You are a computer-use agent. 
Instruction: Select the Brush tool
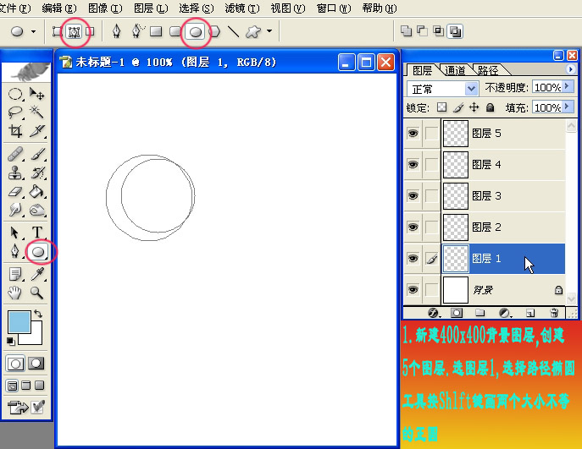[x=36, y=154]
